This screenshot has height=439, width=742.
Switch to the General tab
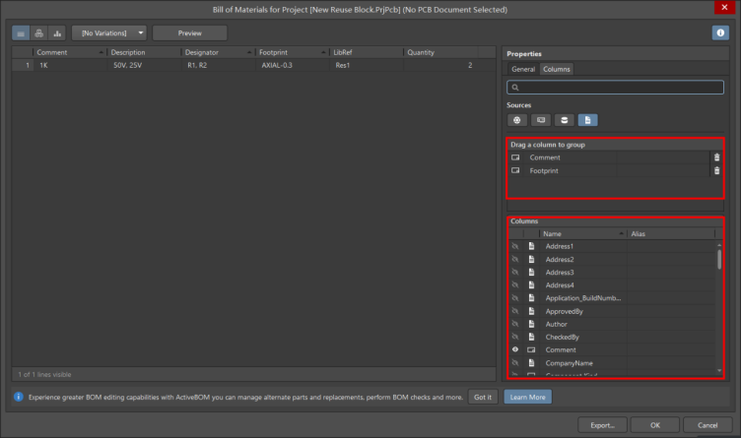coord(523,70)
